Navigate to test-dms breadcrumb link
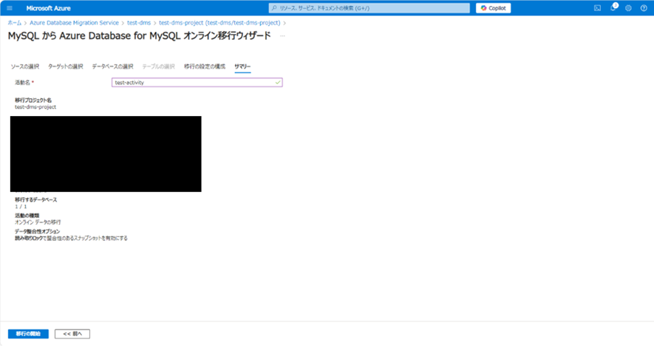 tap(138, 23)
